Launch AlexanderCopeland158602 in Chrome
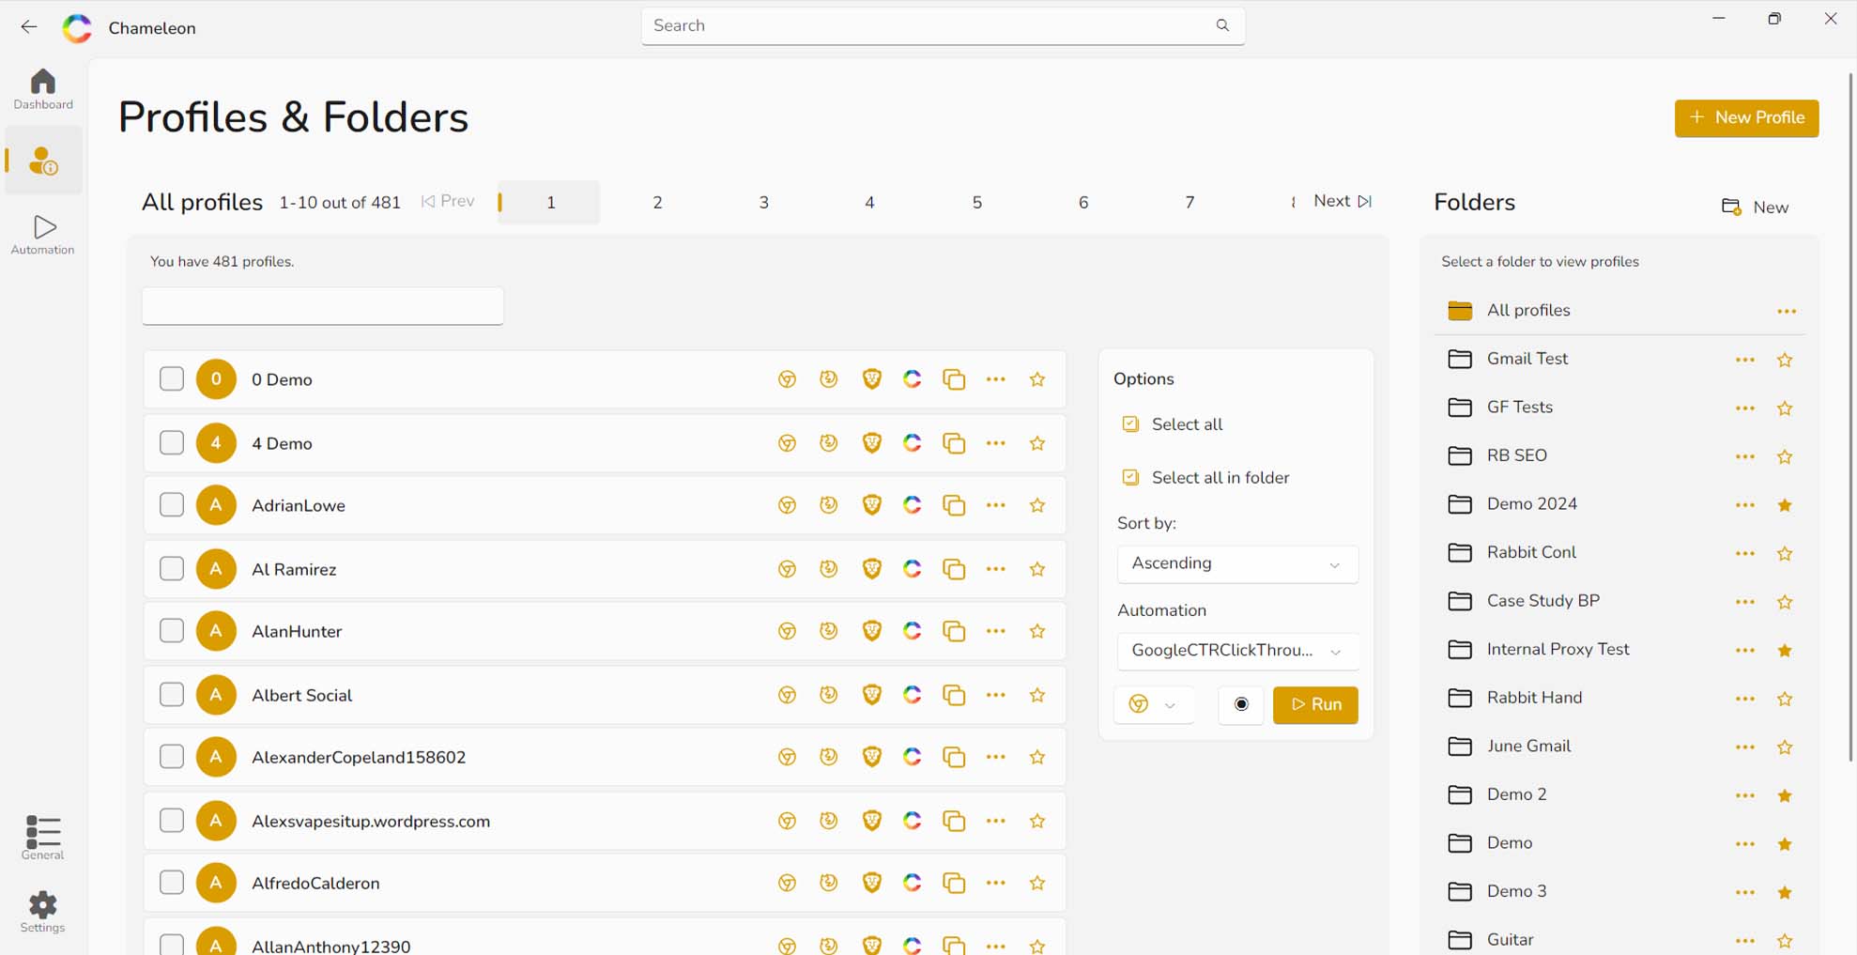Viewport: 1857px width, 955px height. (x=787, y=757)
